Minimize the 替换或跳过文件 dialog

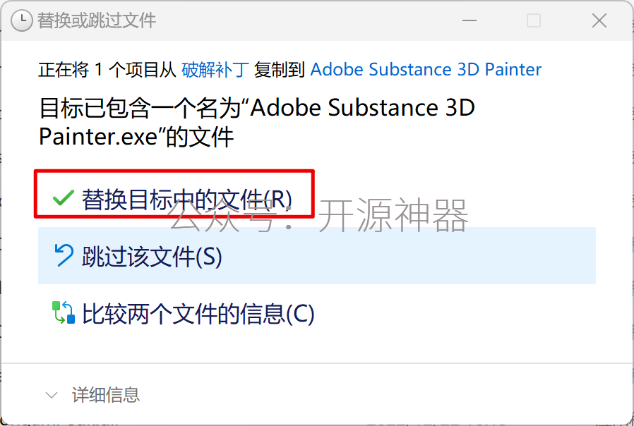click(x=469, y=20)
